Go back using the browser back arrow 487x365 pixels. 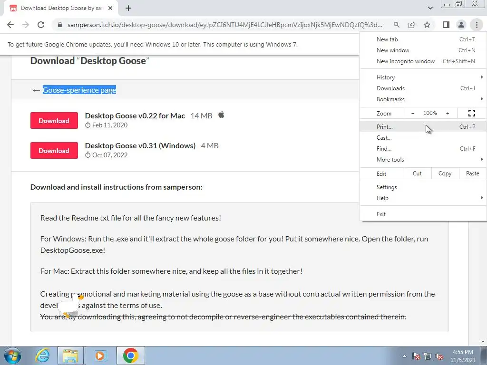10,25
